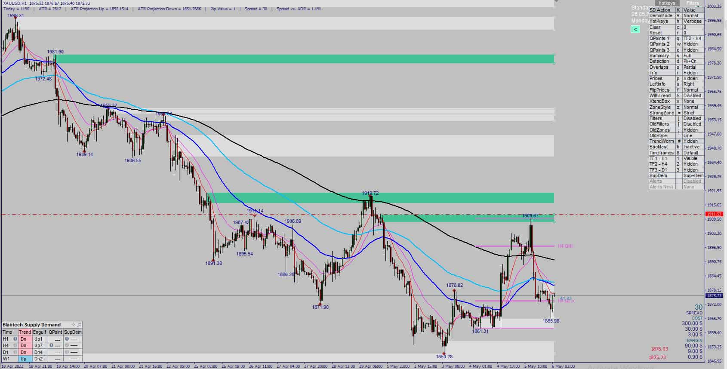Toggle TF1 - H1 visibility value

693,158
